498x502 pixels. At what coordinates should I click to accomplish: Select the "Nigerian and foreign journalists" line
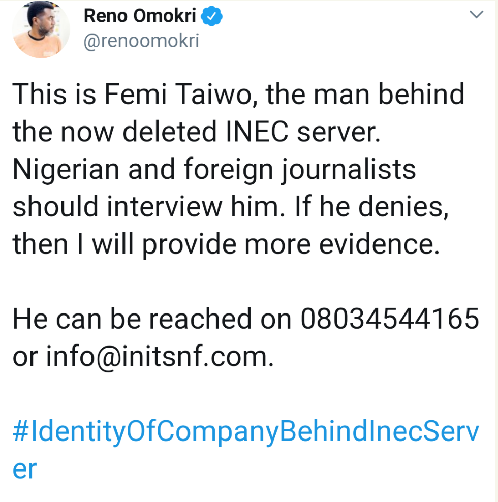214,170
